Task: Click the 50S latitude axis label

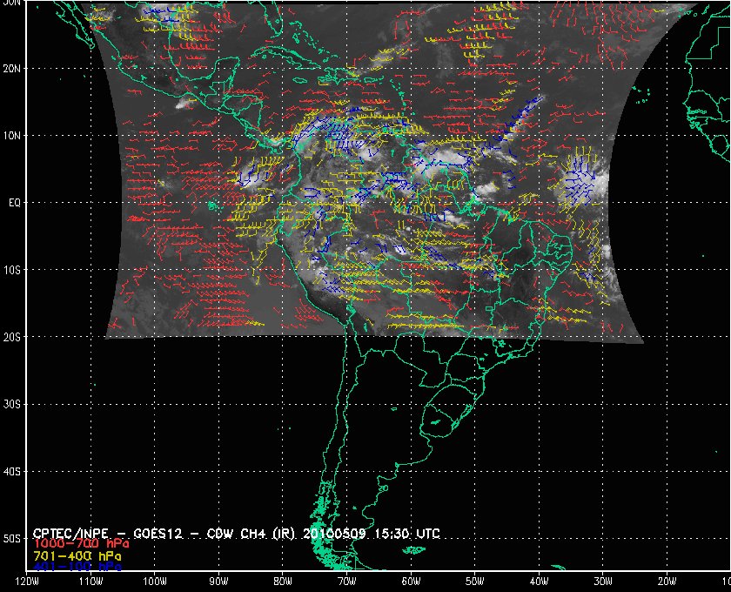Action: [x=13, y=539]
